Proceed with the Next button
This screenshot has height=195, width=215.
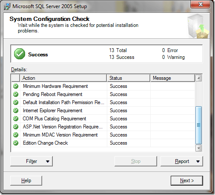coord(187,180)
